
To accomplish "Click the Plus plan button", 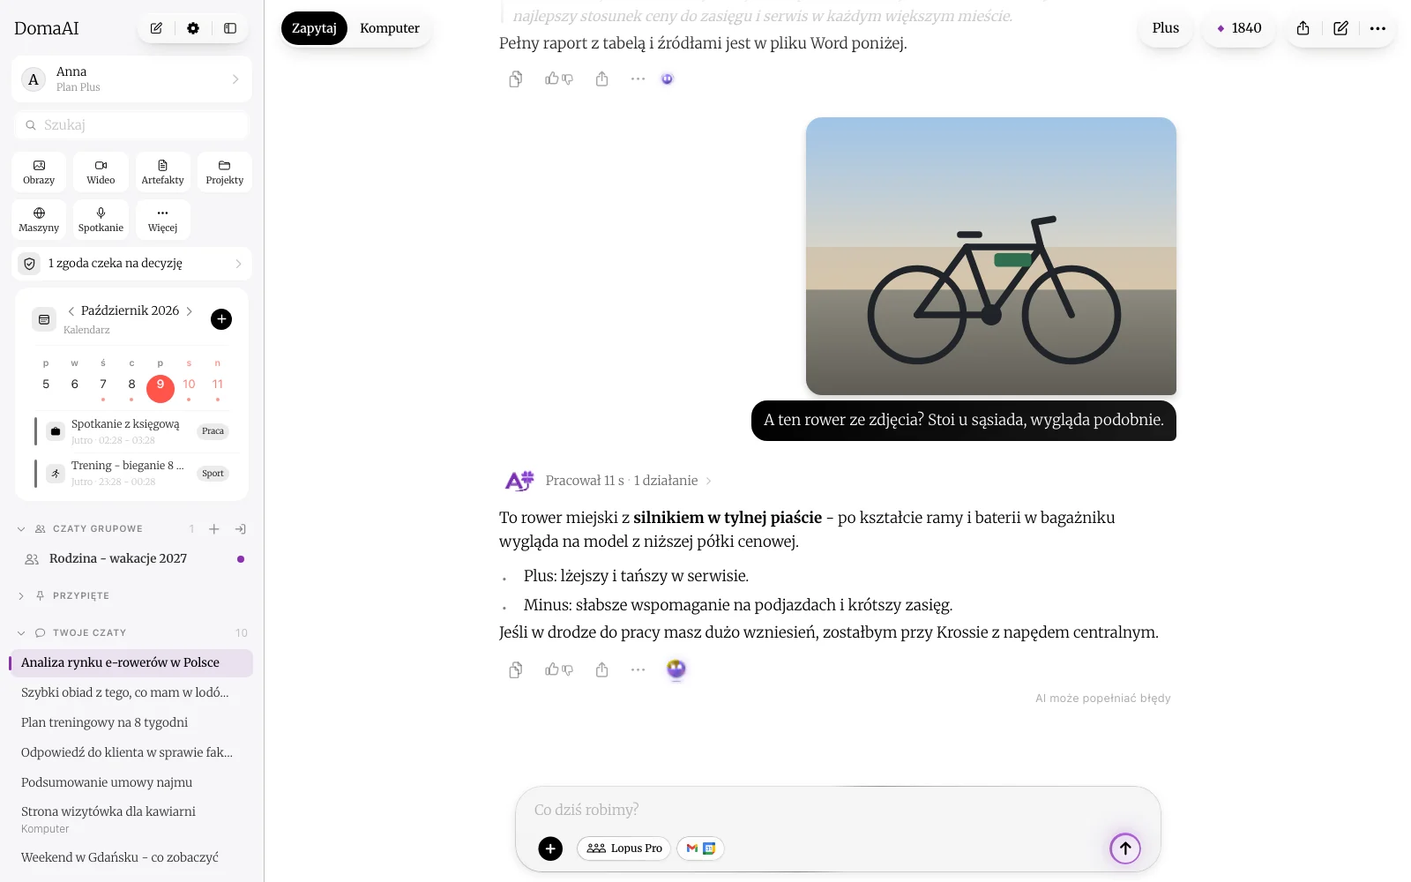I will tap(1166, 28).
